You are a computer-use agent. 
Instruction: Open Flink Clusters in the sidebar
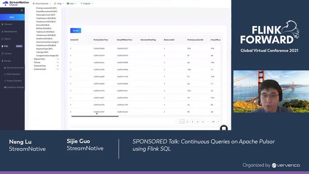click(13, 74)
